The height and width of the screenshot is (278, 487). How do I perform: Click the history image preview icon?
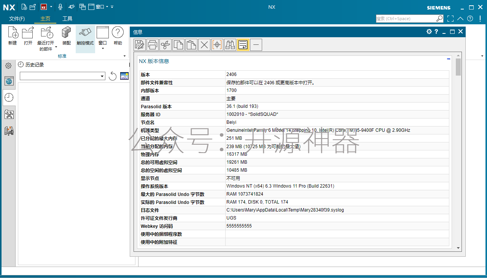click(124, 76)
